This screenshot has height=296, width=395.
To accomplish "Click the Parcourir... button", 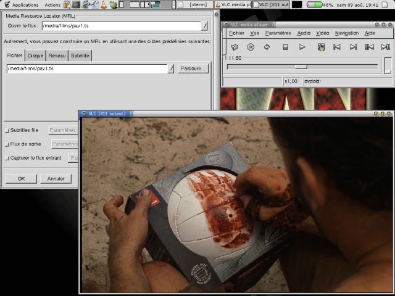I will [x=193, y=68].
